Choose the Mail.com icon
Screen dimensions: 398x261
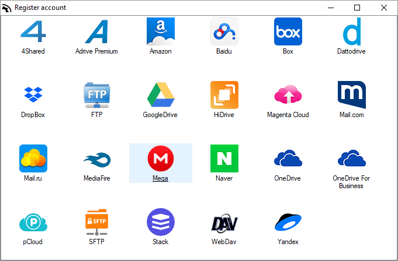pos(352,95)
